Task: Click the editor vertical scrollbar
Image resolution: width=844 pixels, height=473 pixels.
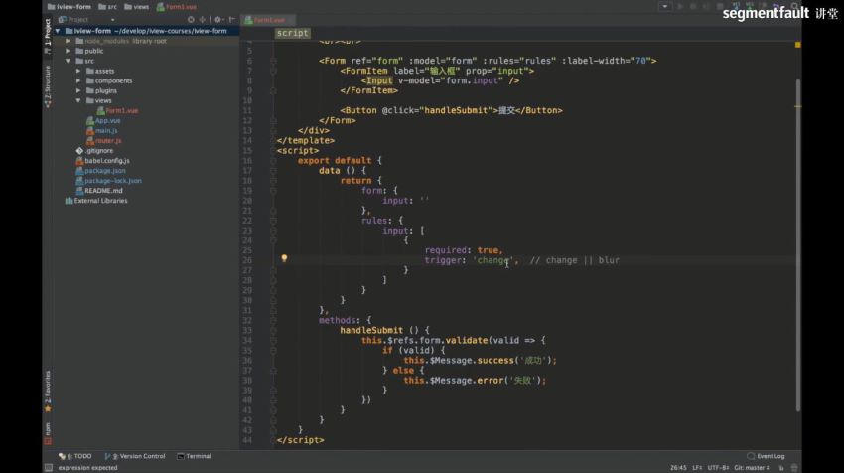Action: click(x=798, y=245)
